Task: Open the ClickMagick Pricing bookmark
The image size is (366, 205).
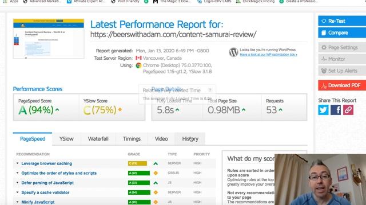Action: click(255, 1)
